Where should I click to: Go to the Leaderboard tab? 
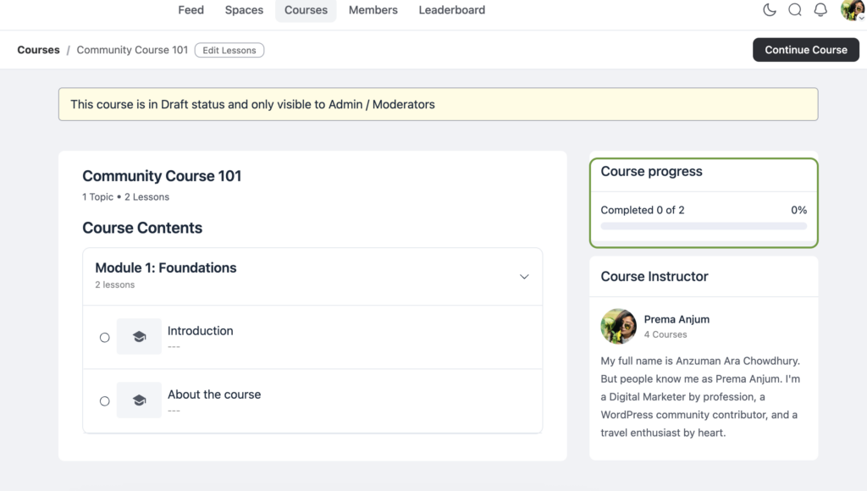pos(451,10)
